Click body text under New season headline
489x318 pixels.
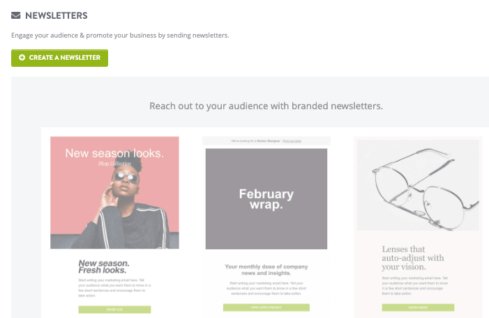pos(114,288)
